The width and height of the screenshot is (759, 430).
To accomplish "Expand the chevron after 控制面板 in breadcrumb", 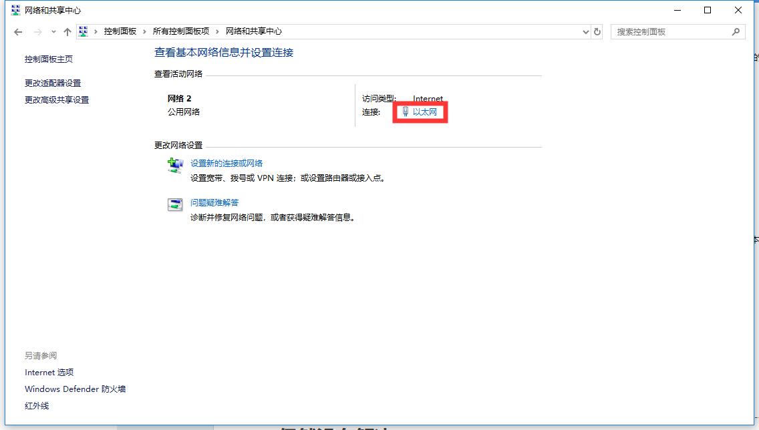I will coord(144,31).
